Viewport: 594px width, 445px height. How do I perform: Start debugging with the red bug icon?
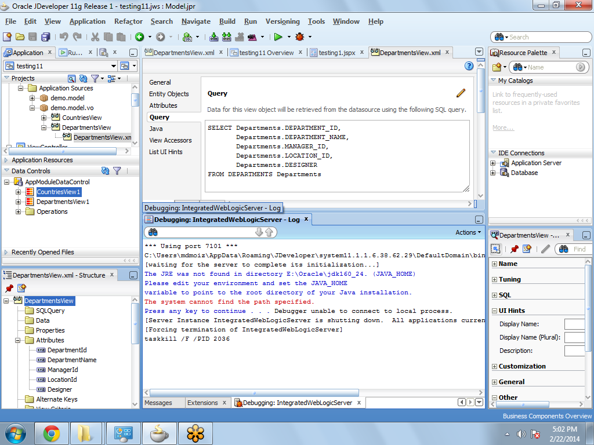click(300, 37)
